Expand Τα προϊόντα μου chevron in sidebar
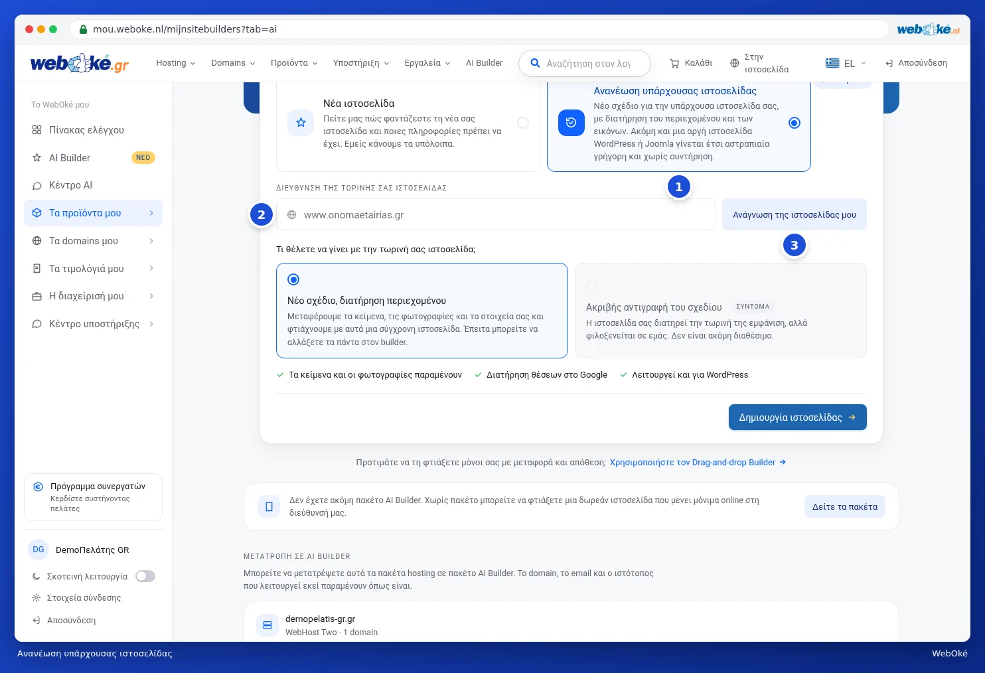 pos(151,213)
